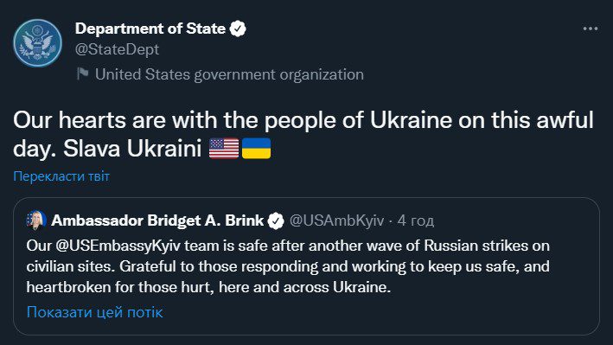The image size is (613, 345).
Task: Click the Перекласти твіт translate link
Action: (61, 176)
